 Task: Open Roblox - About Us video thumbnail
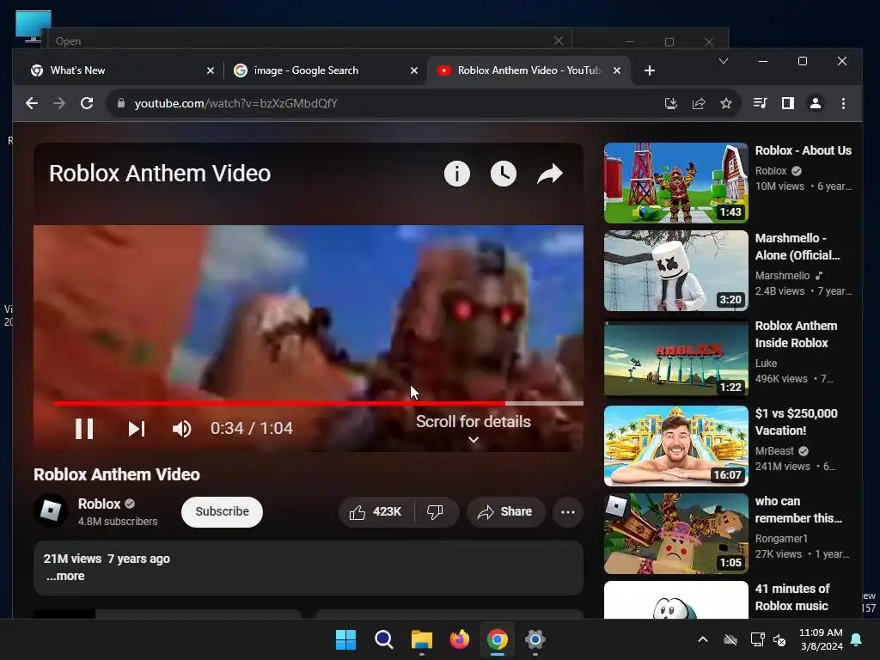click(675, 183)
